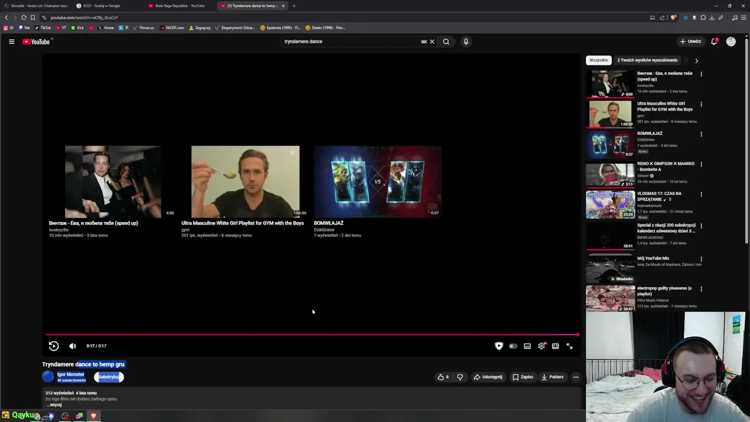Screen dimensions: 750x422
Task: Click Utwórz create button
Action: [690, 42]
